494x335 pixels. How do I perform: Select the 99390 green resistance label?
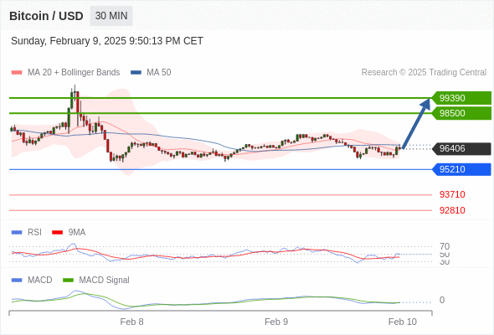click(x=461, y=98)
